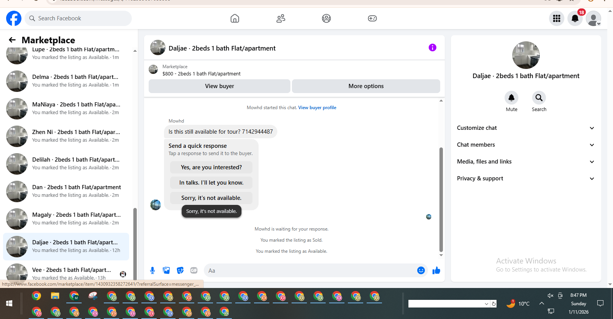This screenshot has width=613, height=319.
Task: Open Windows notification center icon
Action: [600, 303]
